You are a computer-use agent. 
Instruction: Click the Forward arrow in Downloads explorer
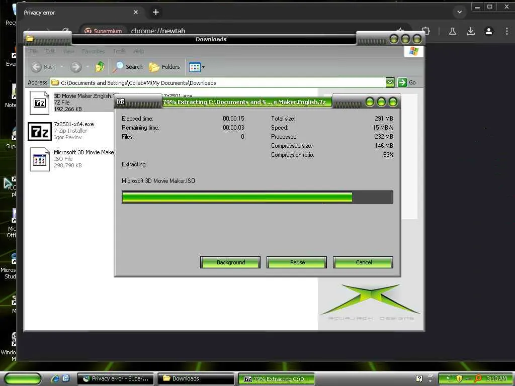(76, 67)
